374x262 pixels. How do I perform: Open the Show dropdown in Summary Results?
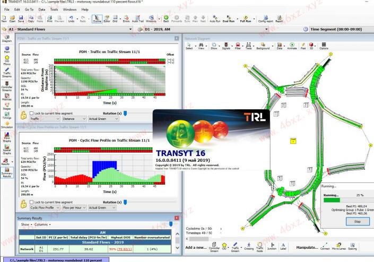pos(26,224)
